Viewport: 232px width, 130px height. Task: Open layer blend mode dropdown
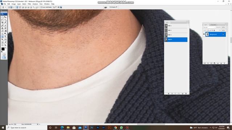210,27
